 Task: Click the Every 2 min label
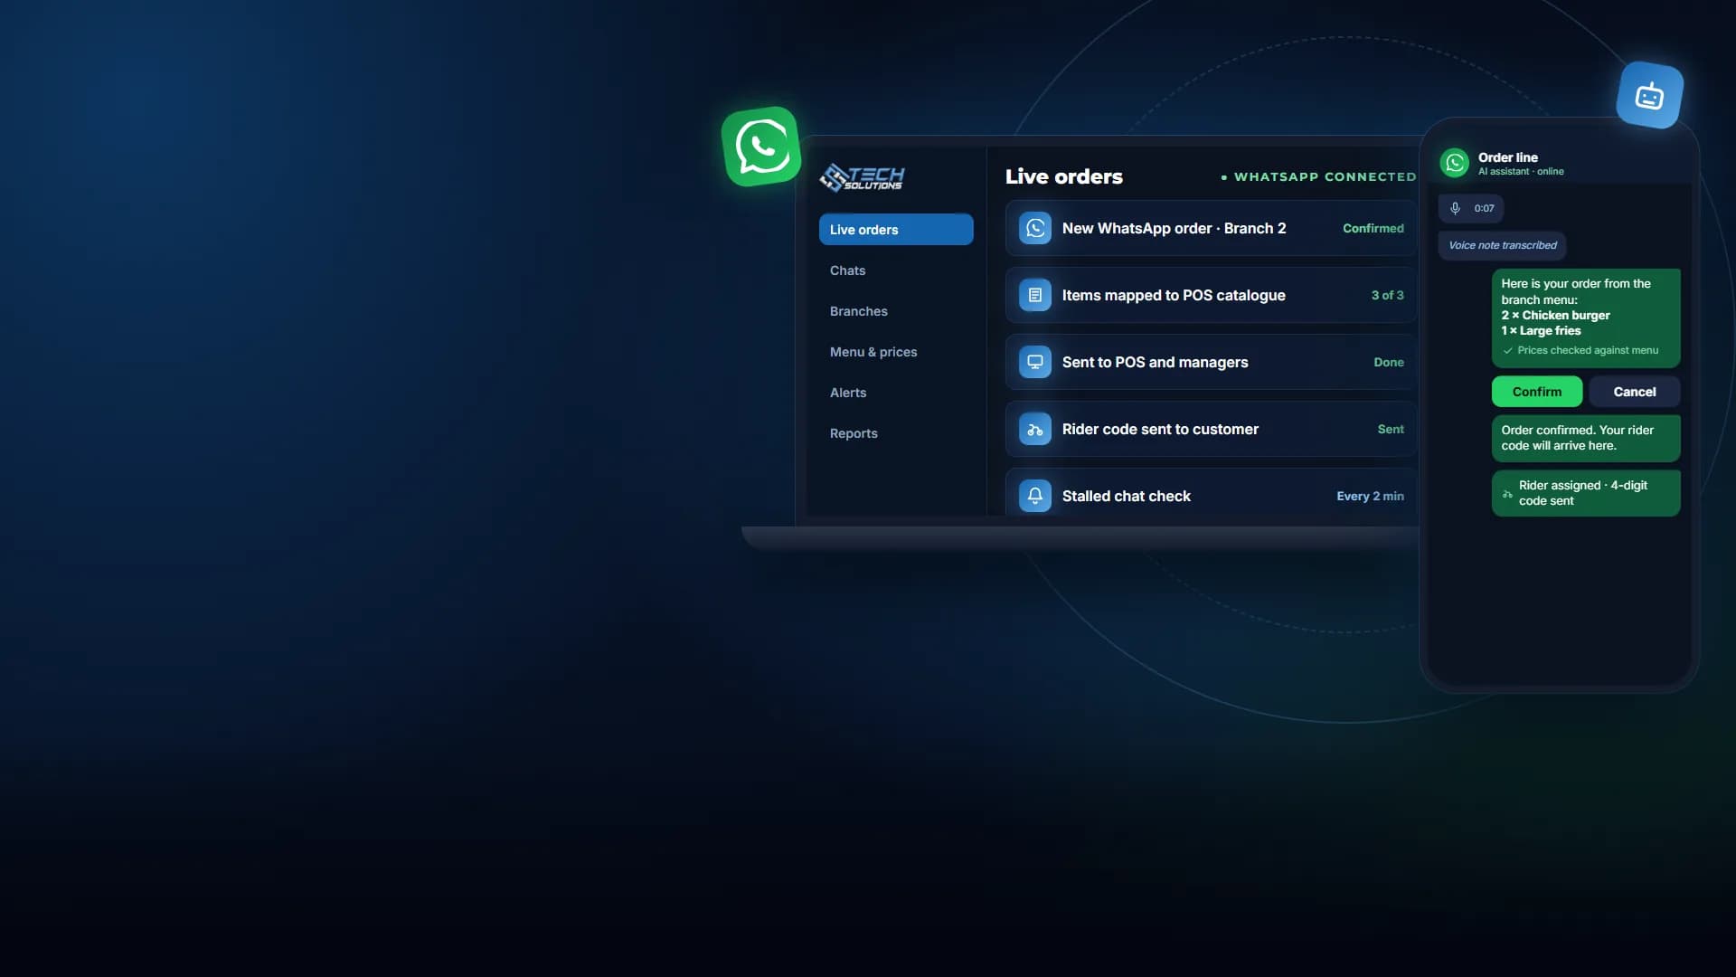click(1370, 496)
